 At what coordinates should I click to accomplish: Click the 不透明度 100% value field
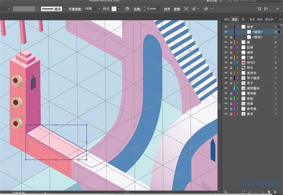(x=88, y=9)
